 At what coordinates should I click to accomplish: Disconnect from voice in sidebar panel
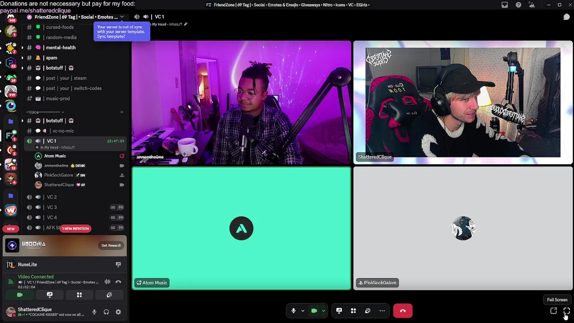point(118,282)
